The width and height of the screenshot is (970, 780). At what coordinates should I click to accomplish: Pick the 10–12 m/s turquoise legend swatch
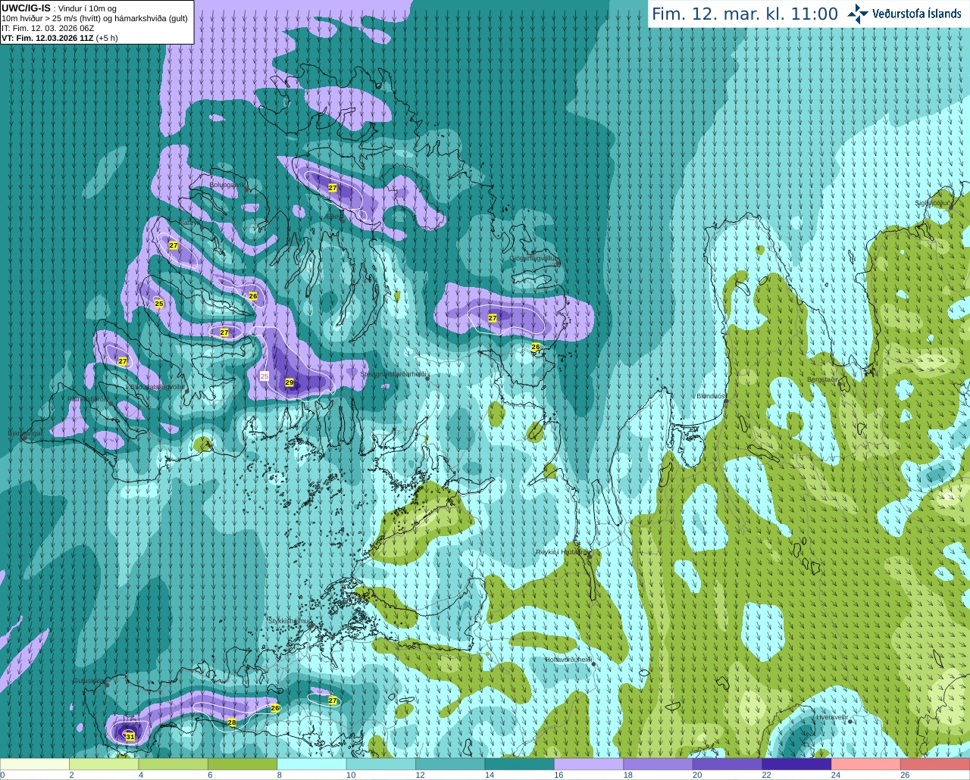[381, 764]
